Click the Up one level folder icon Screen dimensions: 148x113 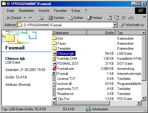(41, 18)
